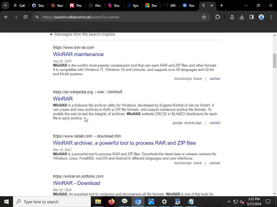Switch to the 'Kee' tab
The image size is (277, 207).
[x=57, y=5]
